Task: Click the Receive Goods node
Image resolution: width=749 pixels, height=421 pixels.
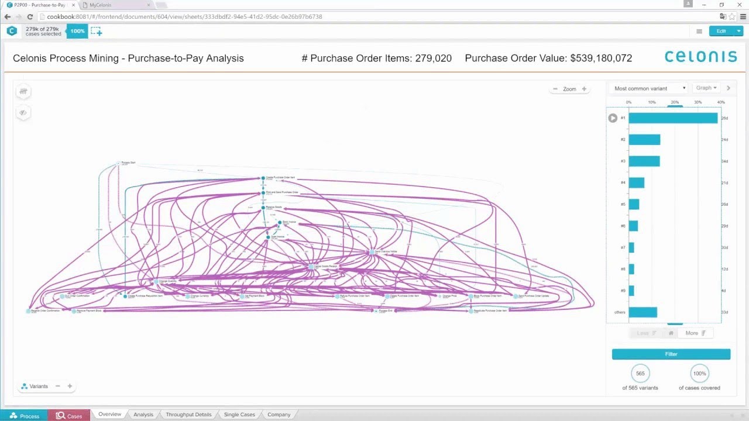Action: click(x=263, y=208)
